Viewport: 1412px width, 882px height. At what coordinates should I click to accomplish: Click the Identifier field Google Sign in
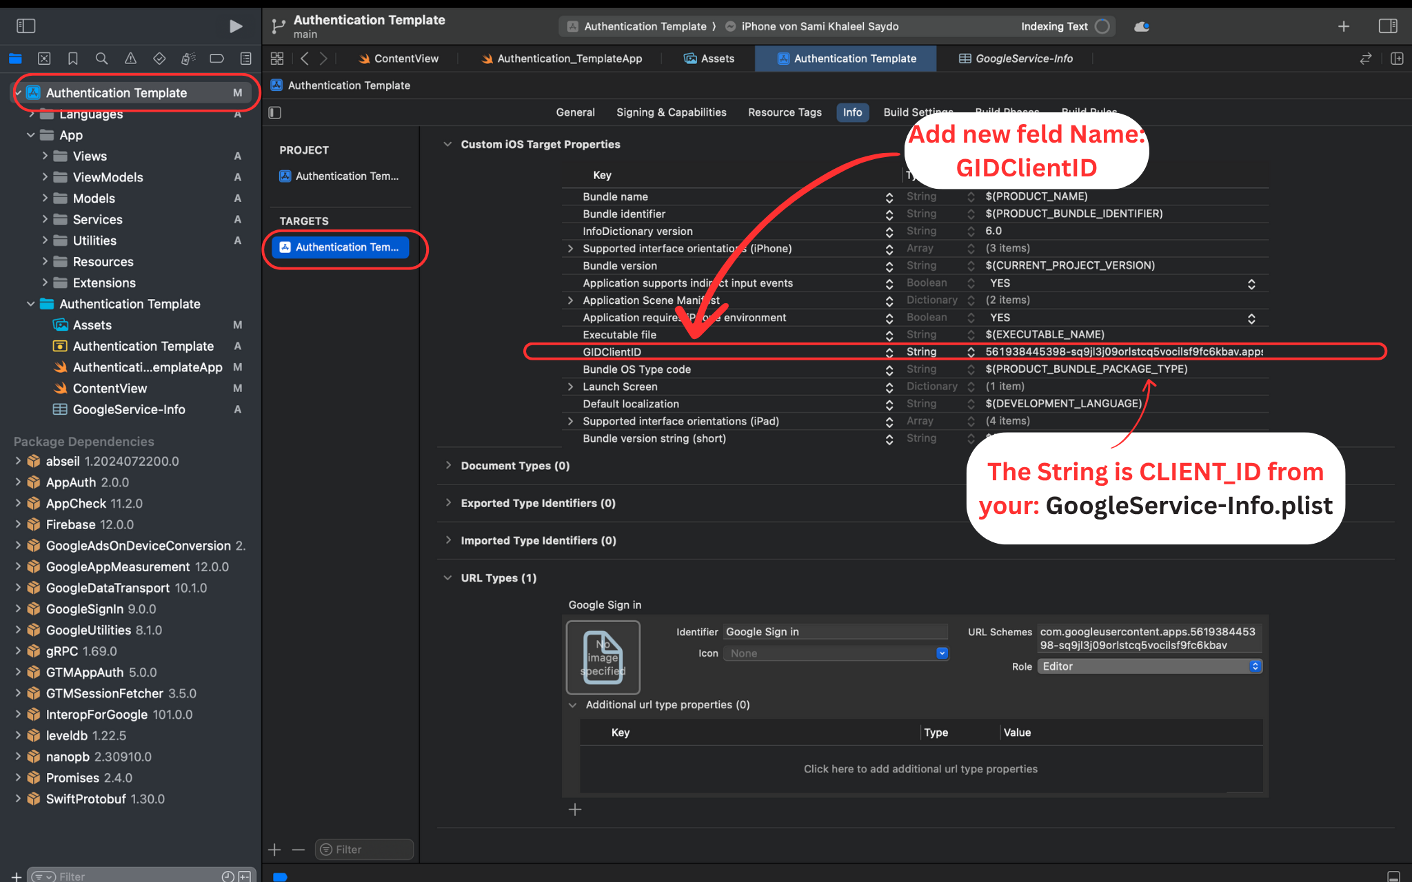click(834, 632)
